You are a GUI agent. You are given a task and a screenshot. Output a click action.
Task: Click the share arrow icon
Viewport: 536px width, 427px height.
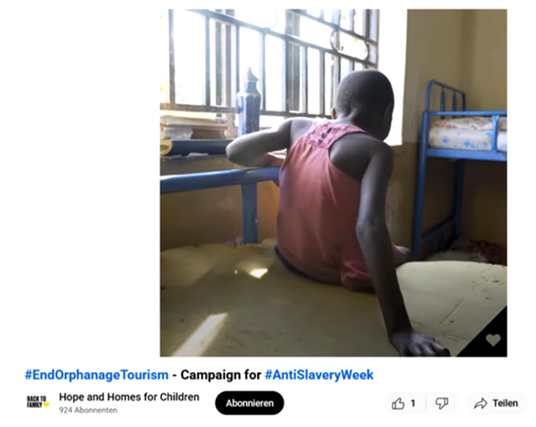480,403
